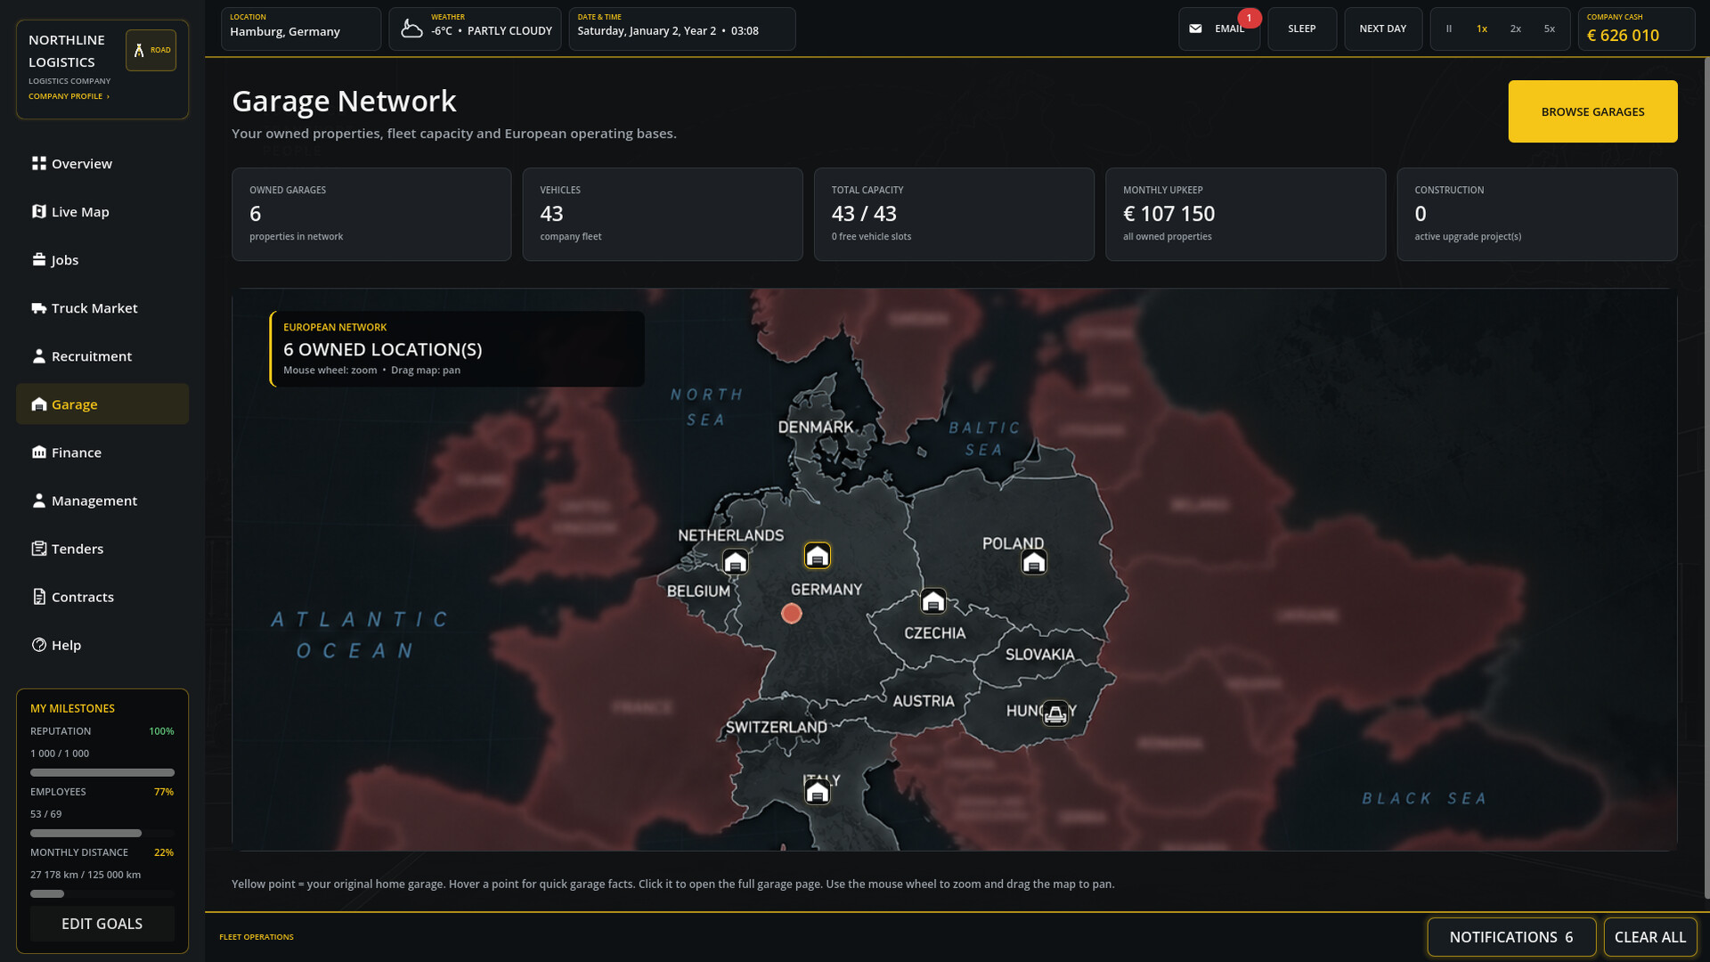Click the Garage house icon in sidebar
Screen dimensions: 1710x962
click(x=38, y=404)
